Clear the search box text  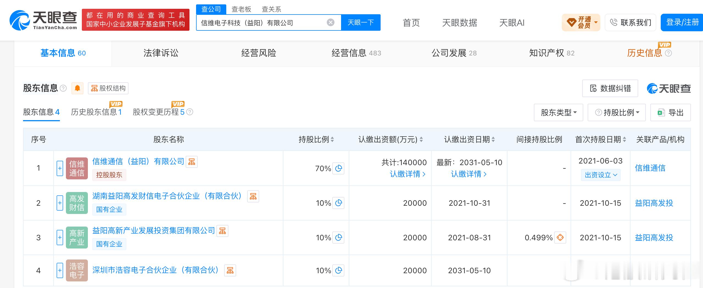331,22
